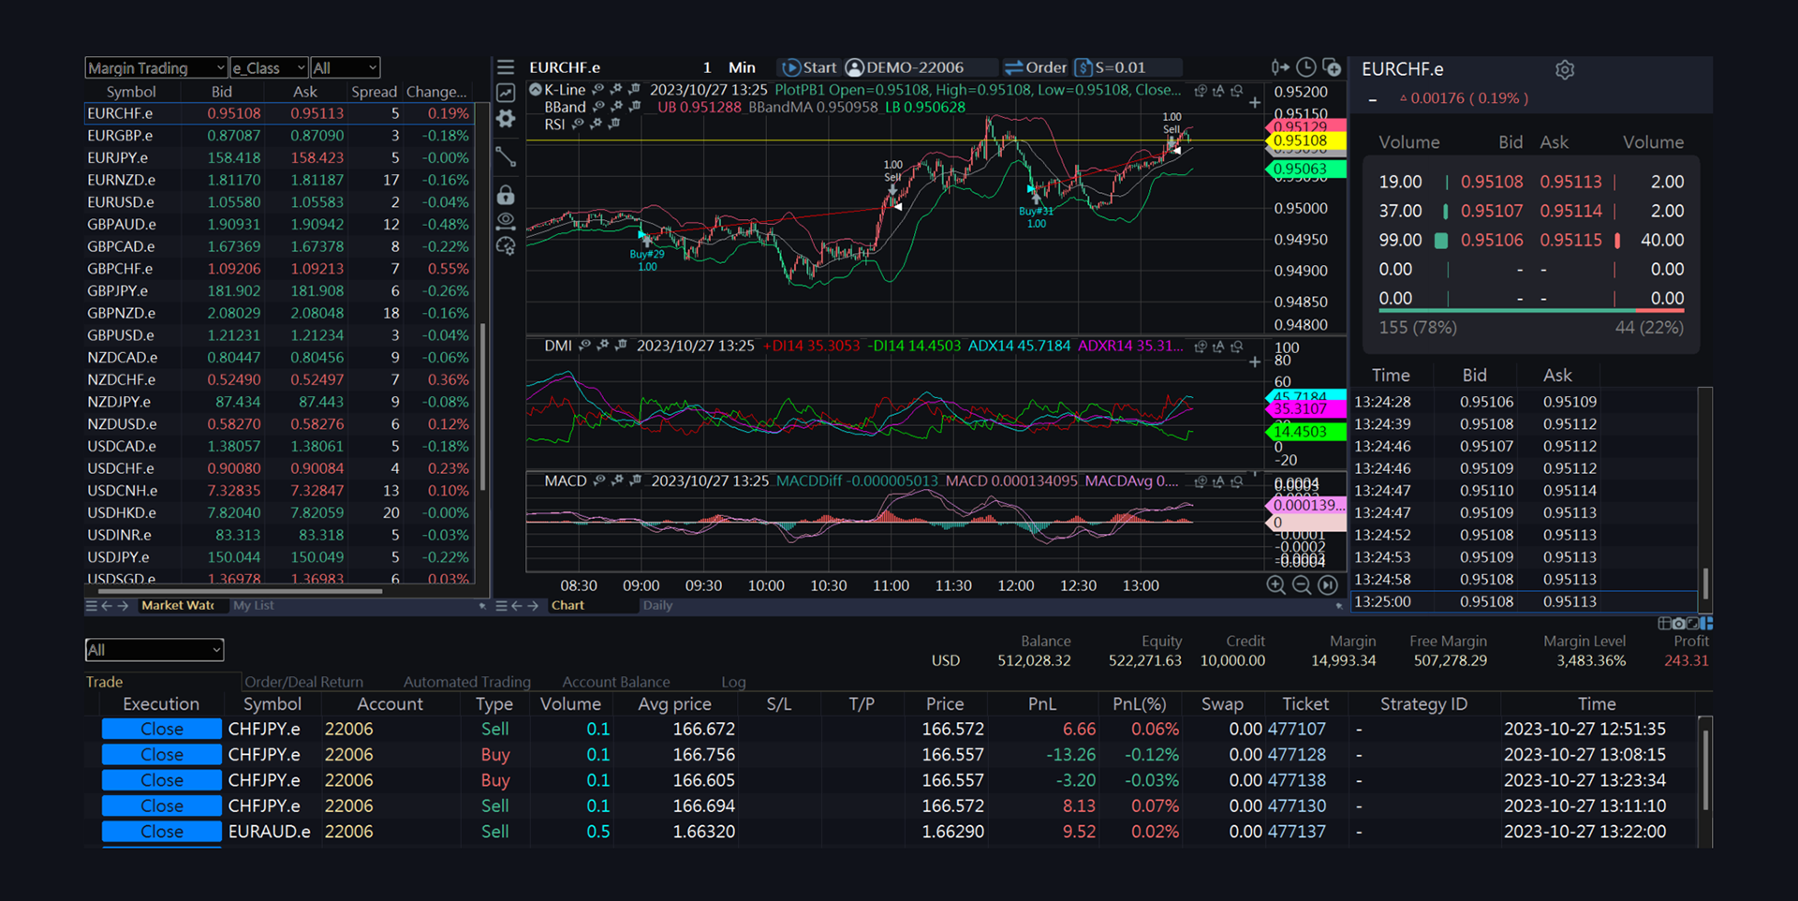
Task: Open the Order/Deal Return tab
Action: (x=304, y=682)
